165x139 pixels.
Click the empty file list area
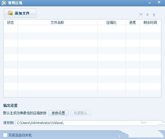[x=82, y=61]
